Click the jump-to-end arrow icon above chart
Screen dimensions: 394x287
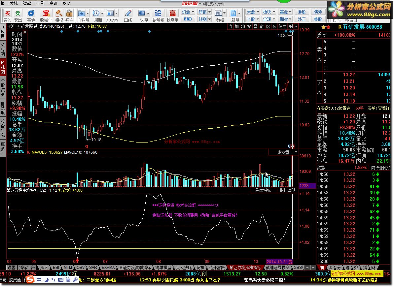(x=291, y=26)
